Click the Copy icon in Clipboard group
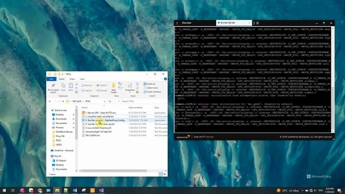 point(63,87)
